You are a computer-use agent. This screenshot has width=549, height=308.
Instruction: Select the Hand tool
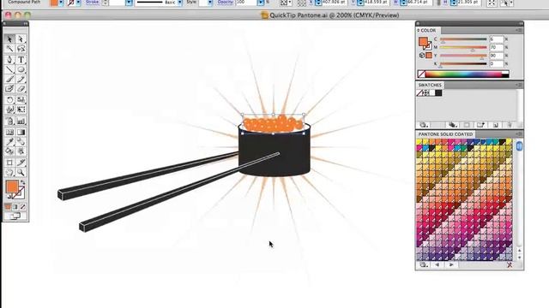9,172
